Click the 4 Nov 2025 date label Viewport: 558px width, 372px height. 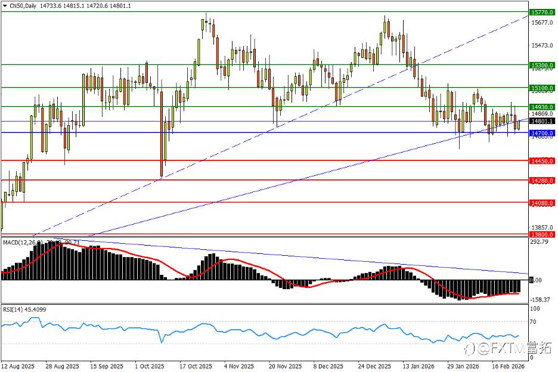(239, 366)
